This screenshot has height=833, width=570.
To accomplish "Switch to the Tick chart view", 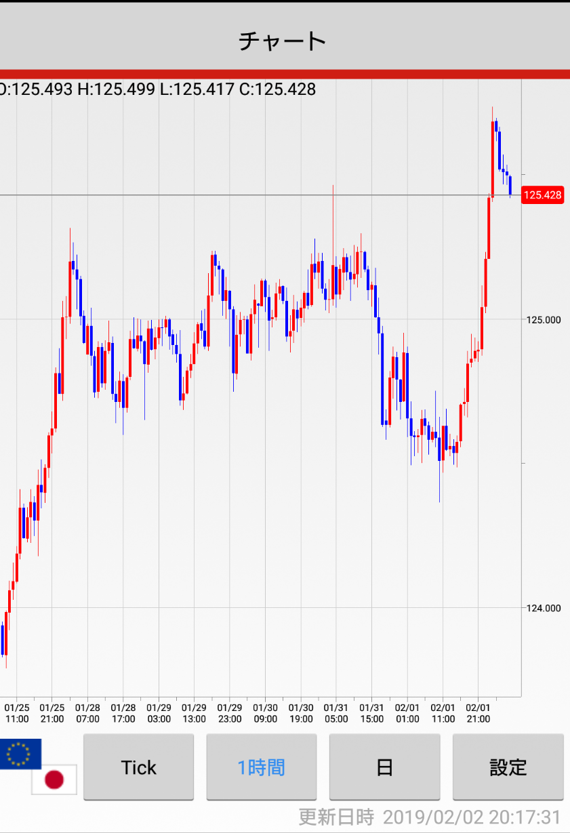I will pos(138,767).
